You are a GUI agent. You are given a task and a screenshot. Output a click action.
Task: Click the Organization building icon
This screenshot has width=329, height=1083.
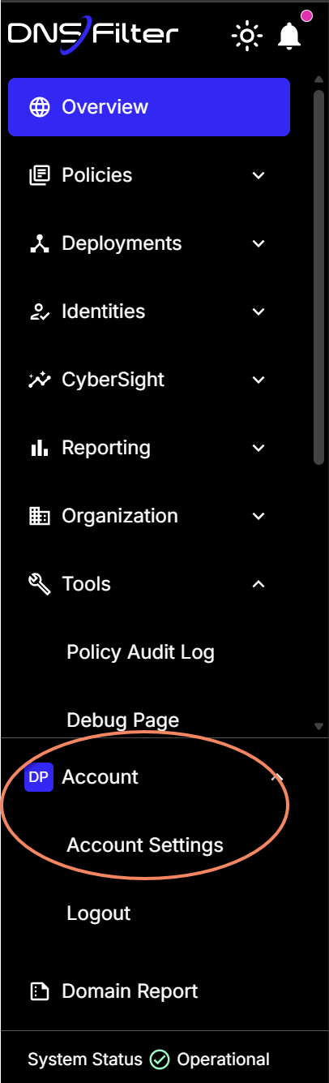[39, 516]
